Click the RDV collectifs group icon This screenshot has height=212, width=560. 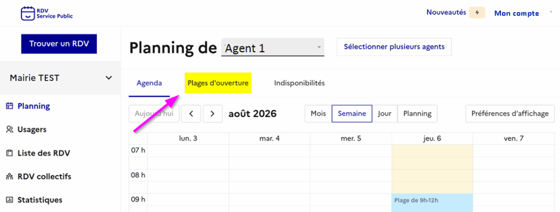(10, 177)
